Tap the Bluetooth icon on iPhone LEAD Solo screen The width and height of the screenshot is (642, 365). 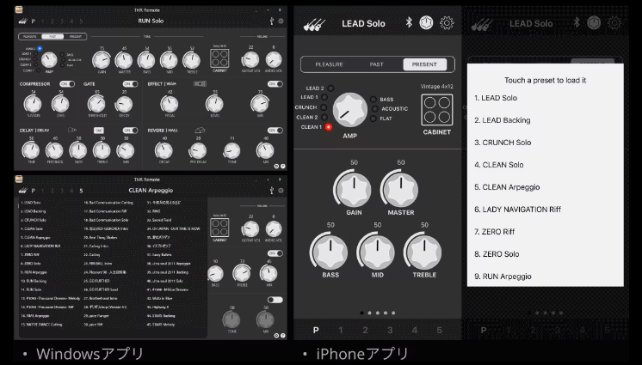click(x=409, y=22)
